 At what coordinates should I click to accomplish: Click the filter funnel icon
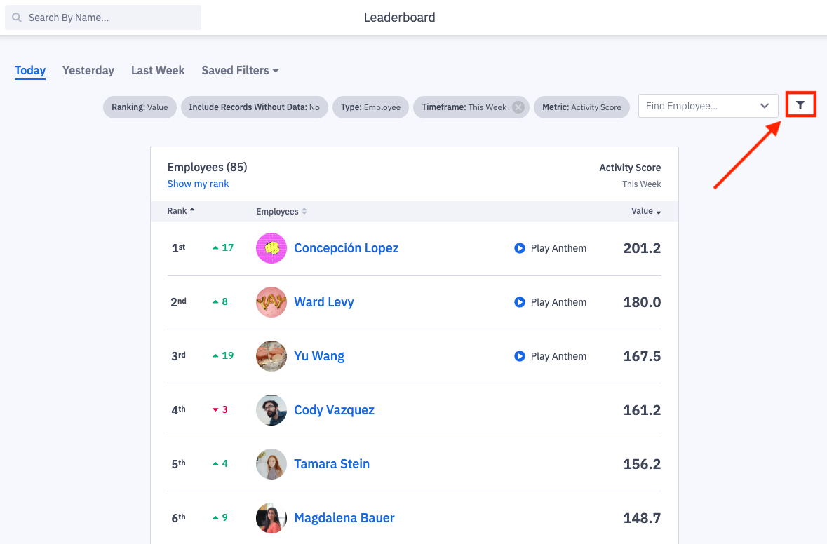(800, 105)
